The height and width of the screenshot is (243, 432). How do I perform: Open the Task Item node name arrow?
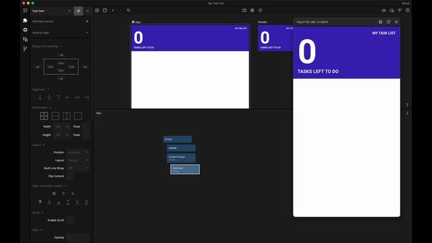pyautogui.click(x=70, y=11)
